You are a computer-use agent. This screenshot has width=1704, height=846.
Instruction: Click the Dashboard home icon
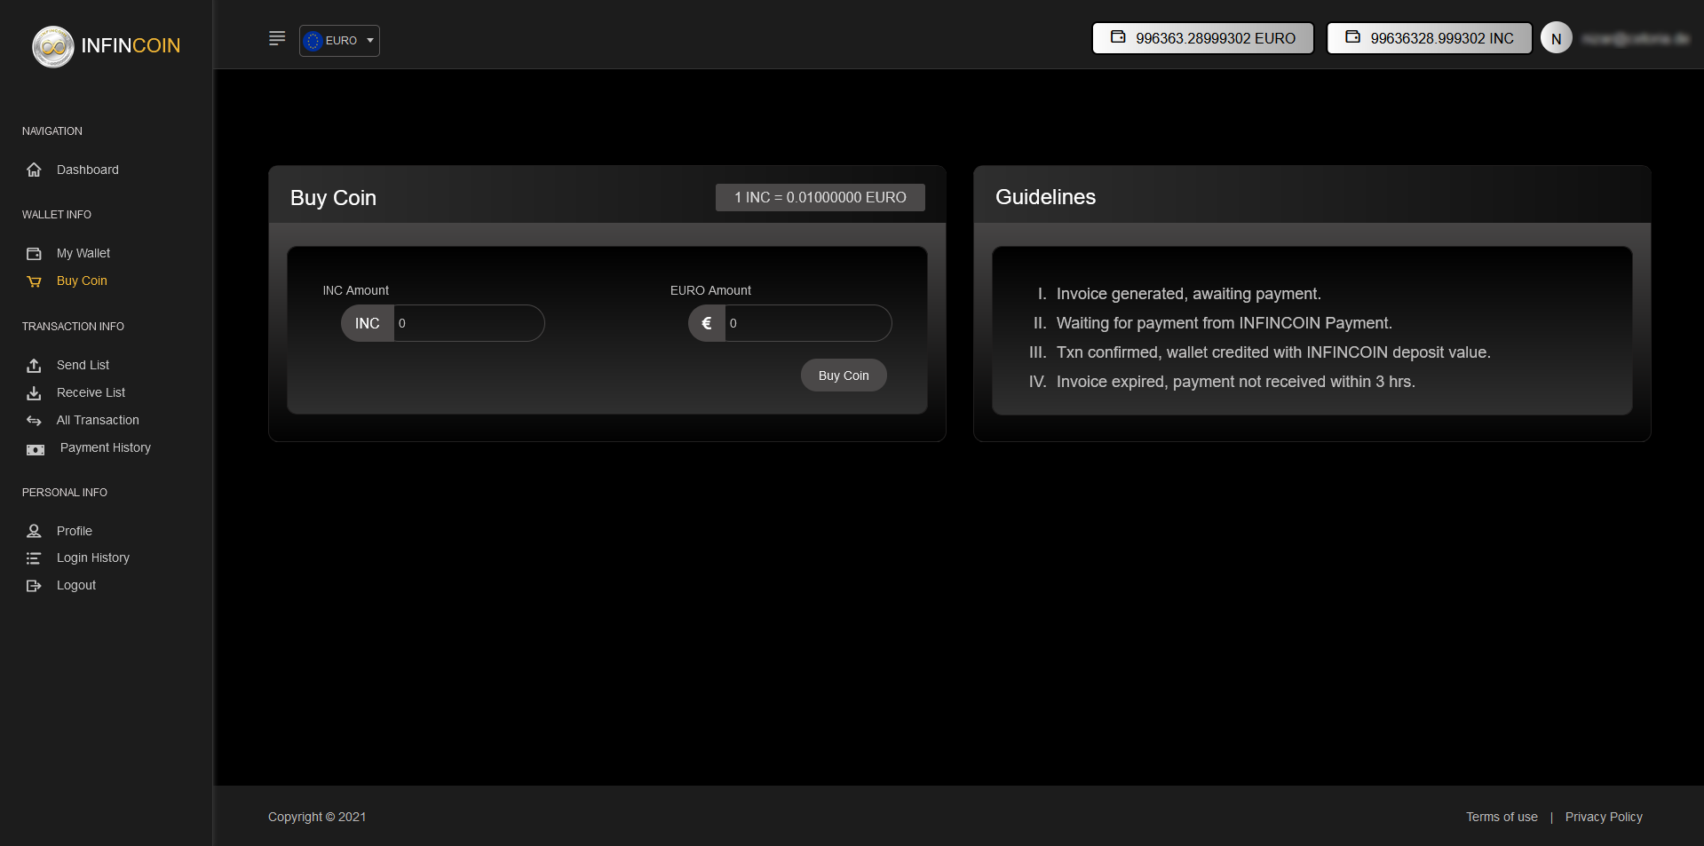click(x=34, y=170)
